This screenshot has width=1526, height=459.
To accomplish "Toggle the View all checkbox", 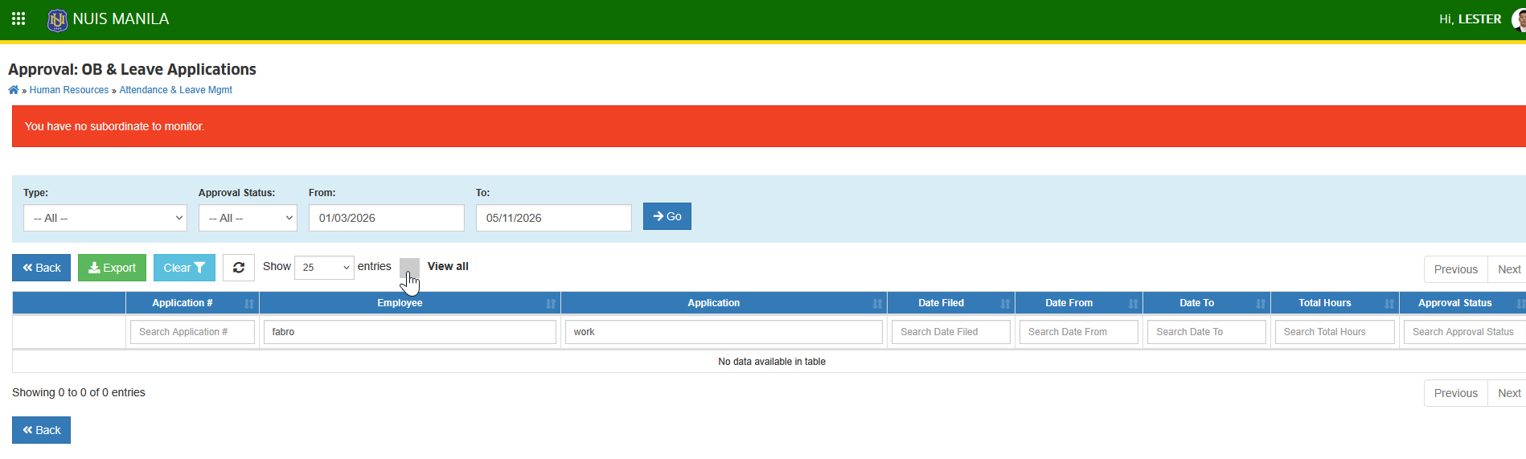I will (x=409, y=268).
